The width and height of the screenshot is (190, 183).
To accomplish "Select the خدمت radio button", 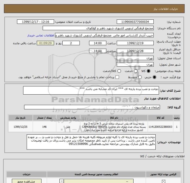I will [x=136, y=71].
